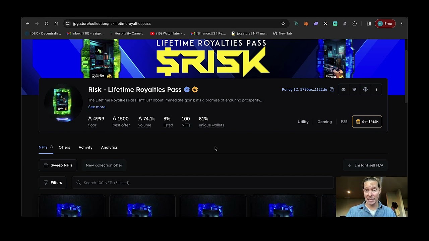Viewport: 429px width, 241px height.
Task: Click the 100 NFTs stat
Action: [186, 122]
